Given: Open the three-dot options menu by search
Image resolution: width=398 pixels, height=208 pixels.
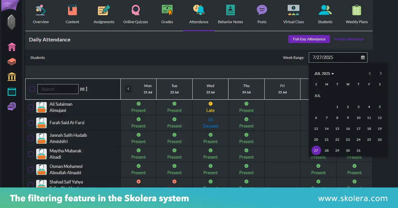Looking at the screenshot, I should pyautogui.click(x=87, y=89).
